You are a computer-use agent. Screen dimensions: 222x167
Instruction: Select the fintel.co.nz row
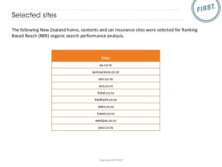(106, 93)
